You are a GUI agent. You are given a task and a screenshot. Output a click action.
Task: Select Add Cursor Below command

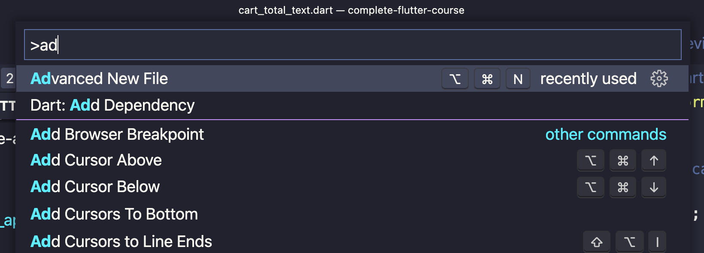point(95,187)
